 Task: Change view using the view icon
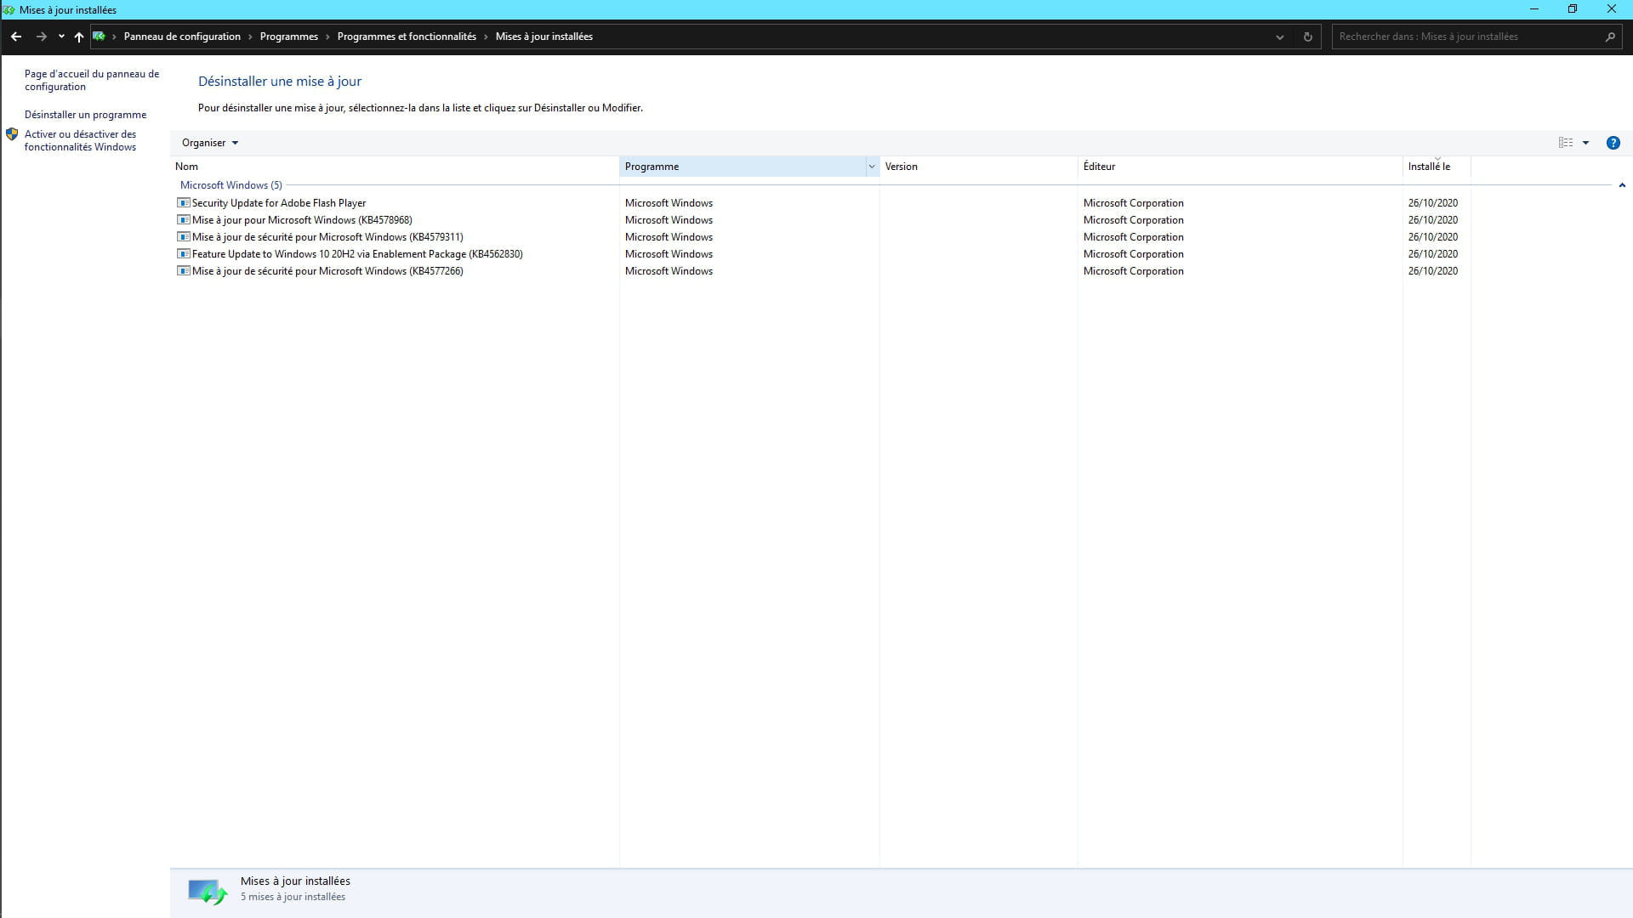point(1565,143)
